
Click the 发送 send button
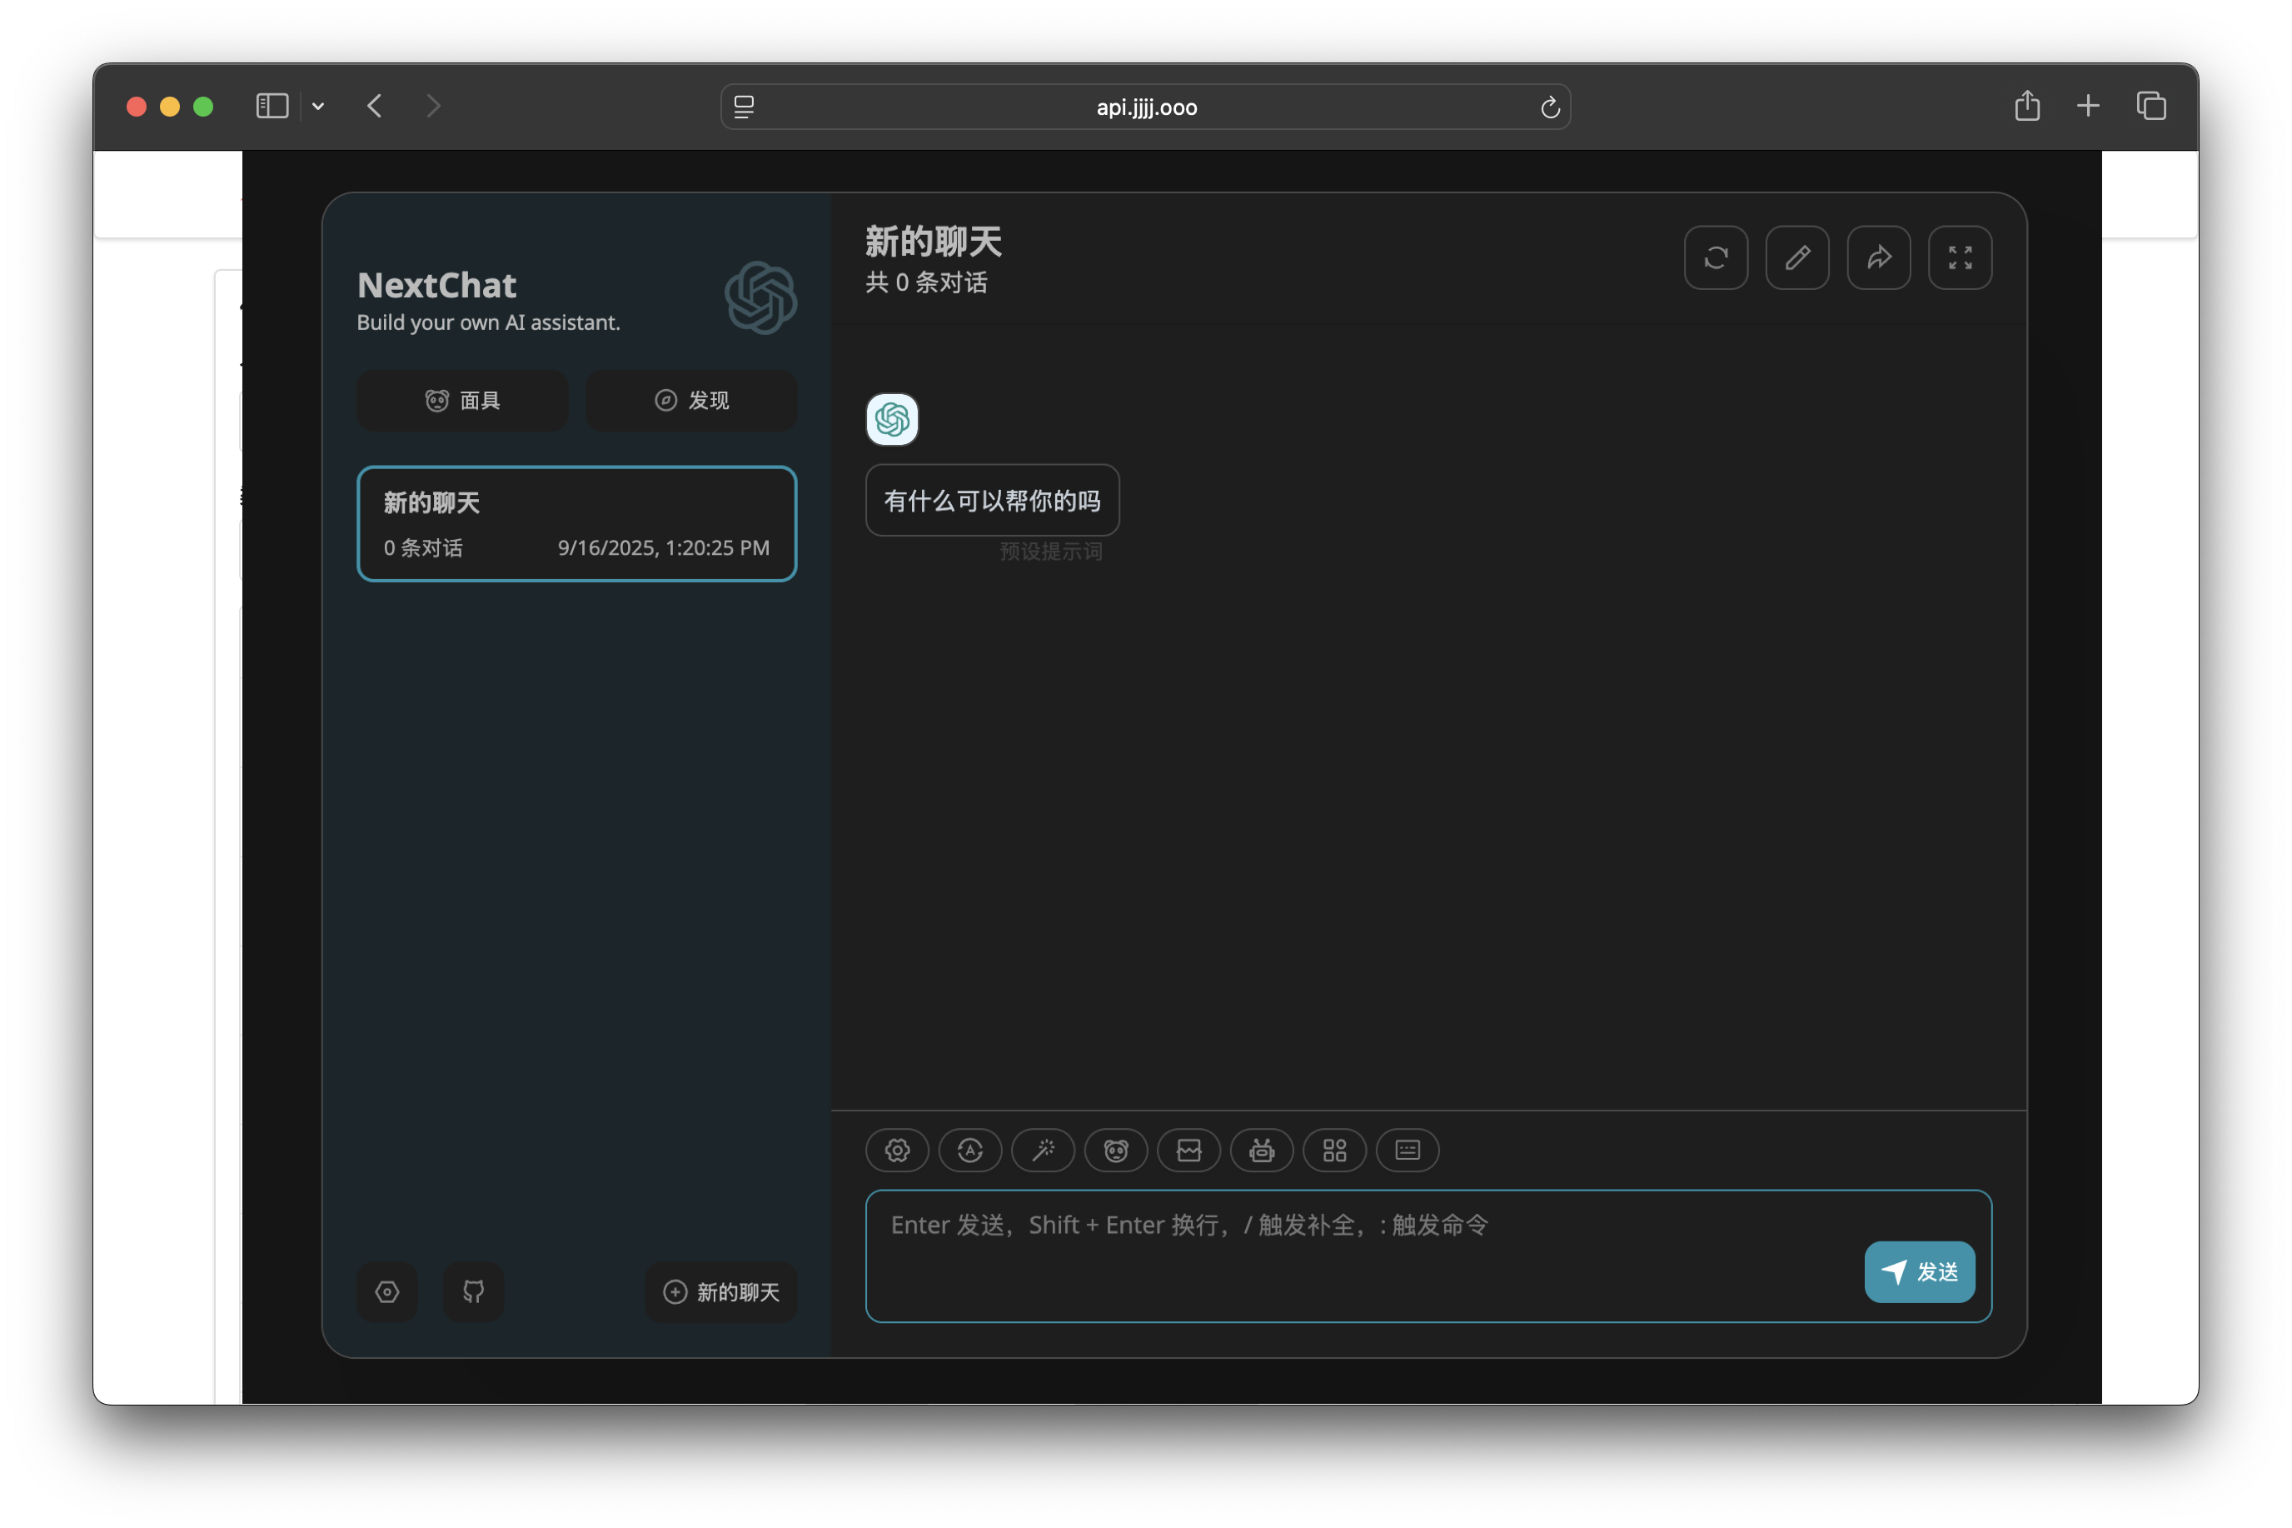coord(1919,1271)
